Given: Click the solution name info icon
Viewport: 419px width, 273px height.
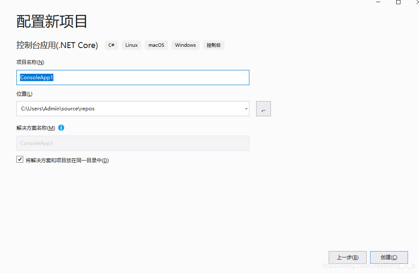Looking at the screenshot, I should point(61,128).
